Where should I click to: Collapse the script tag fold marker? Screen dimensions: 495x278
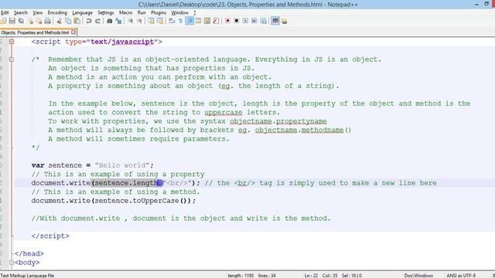12,42
